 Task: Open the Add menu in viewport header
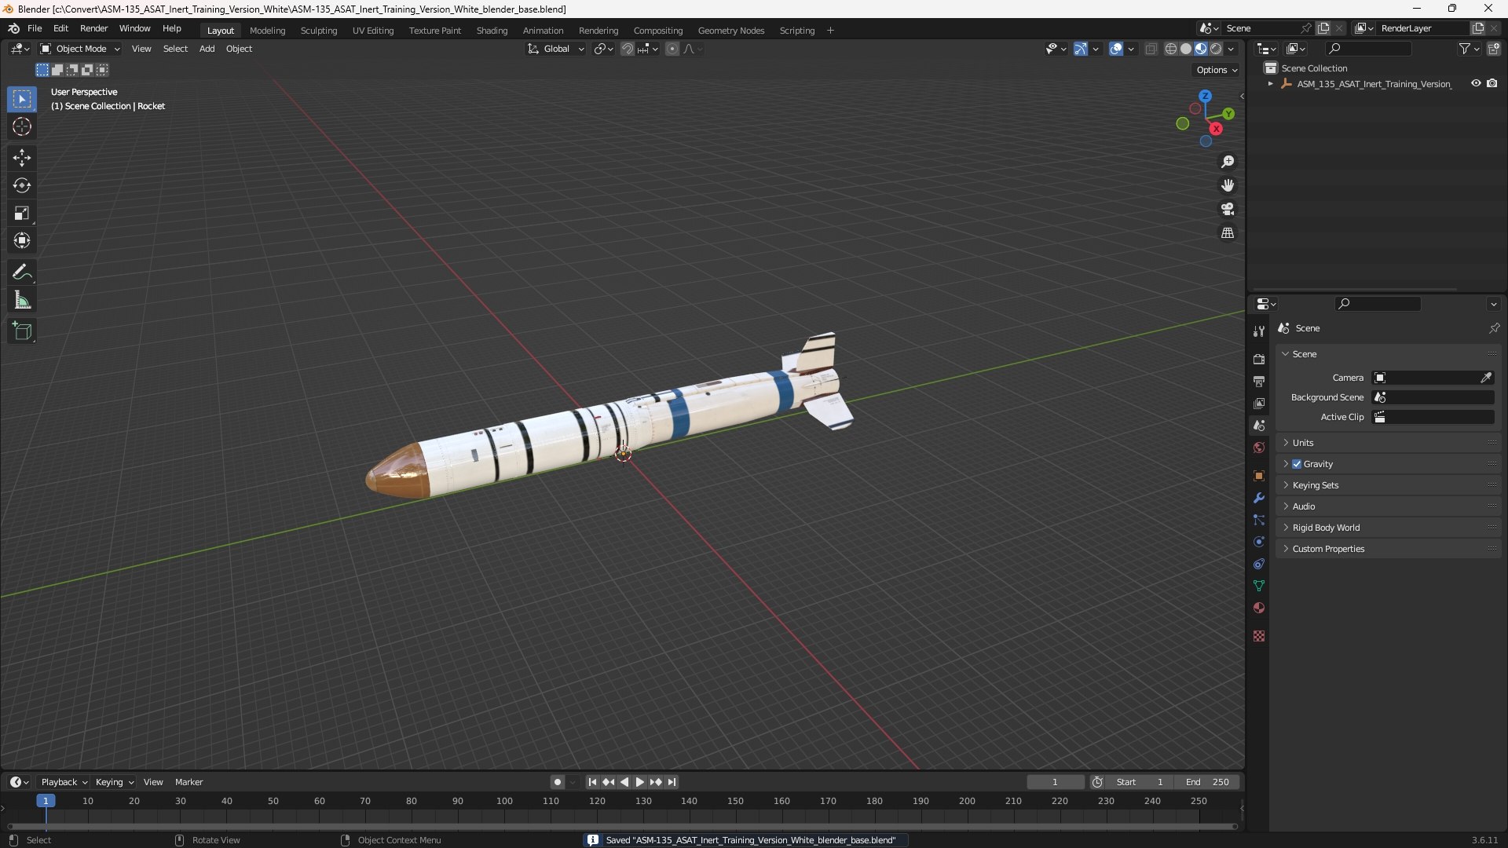point(207,49)
